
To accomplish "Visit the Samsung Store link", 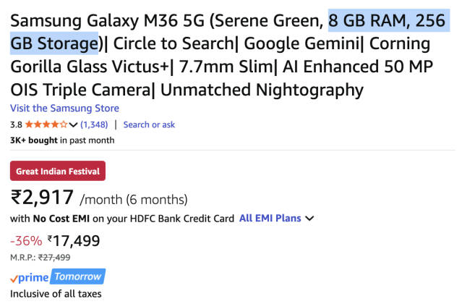I will (64, 108).
